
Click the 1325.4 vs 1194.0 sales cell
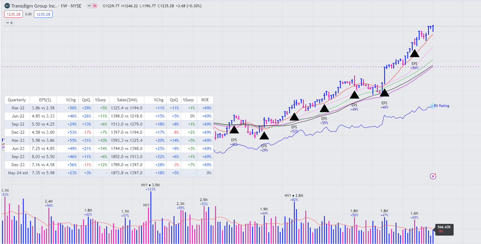(x=127, y=108)
